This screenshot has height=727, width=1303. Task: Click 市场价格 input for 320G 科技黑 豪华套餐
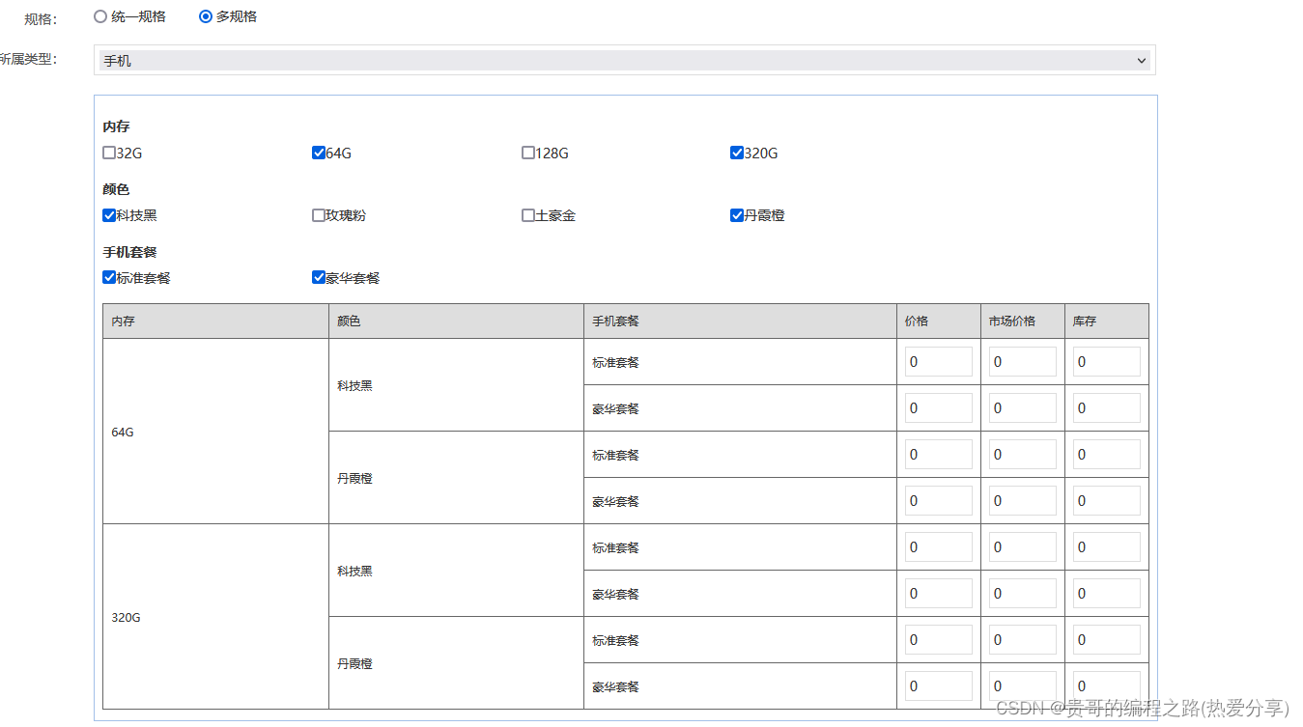(x=1023, y=594)
